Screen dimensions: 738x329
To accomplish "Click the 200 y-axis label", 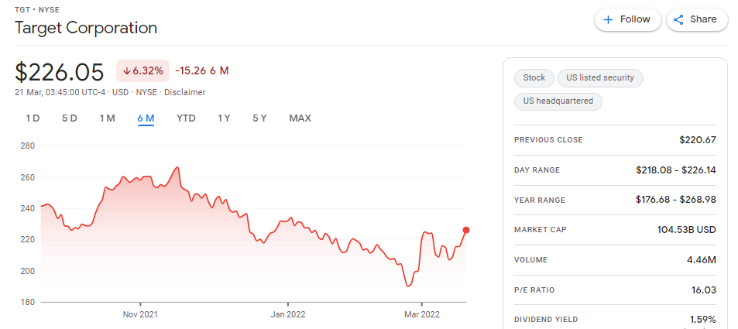I will pyautogui.click(x=28, y=271).
